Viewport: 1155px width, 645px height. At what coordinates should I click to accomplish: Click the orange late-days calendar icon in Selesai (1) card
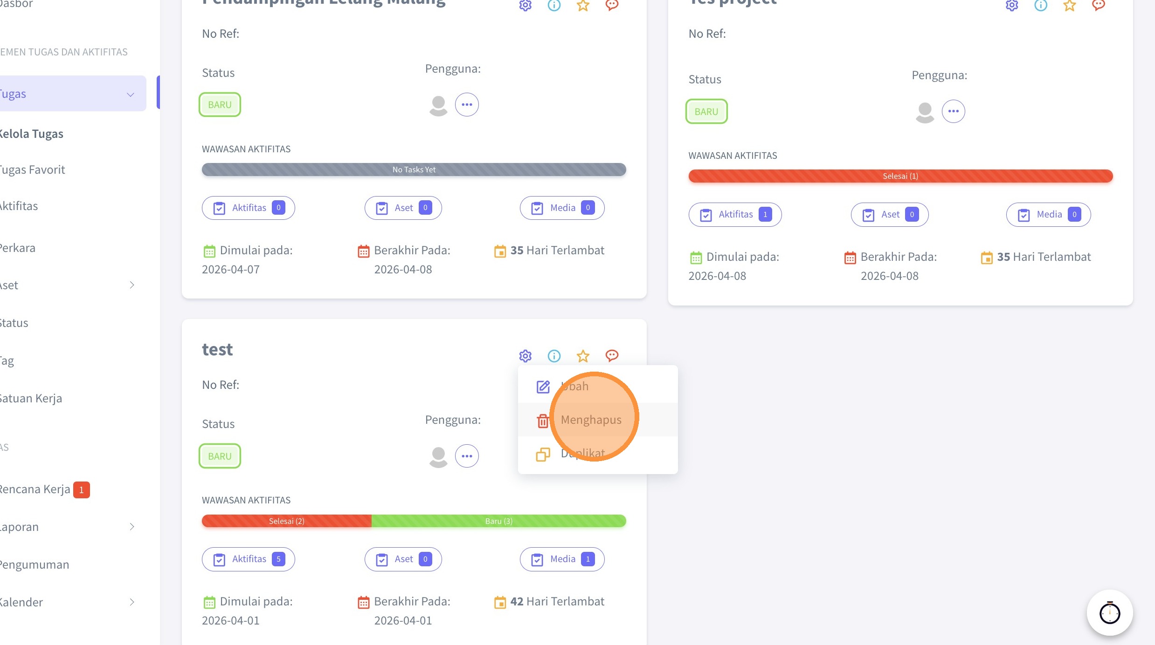(x=987, y=258)
